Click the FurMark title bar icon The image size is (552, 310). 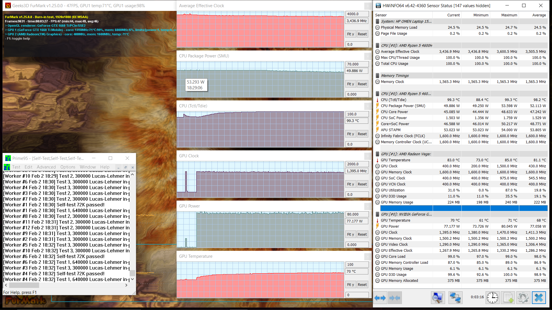[x=8, y=5]
